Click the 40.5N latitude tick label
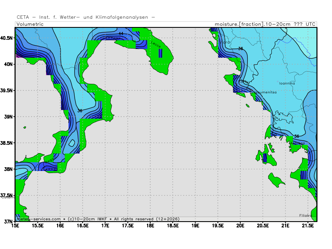This screenshot has height=249, width=332. tap(7, 38)
